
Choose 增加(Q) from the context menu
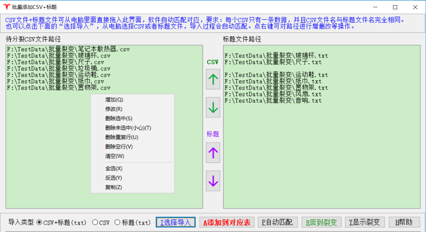pyautogui.click(x=114, y=100)
